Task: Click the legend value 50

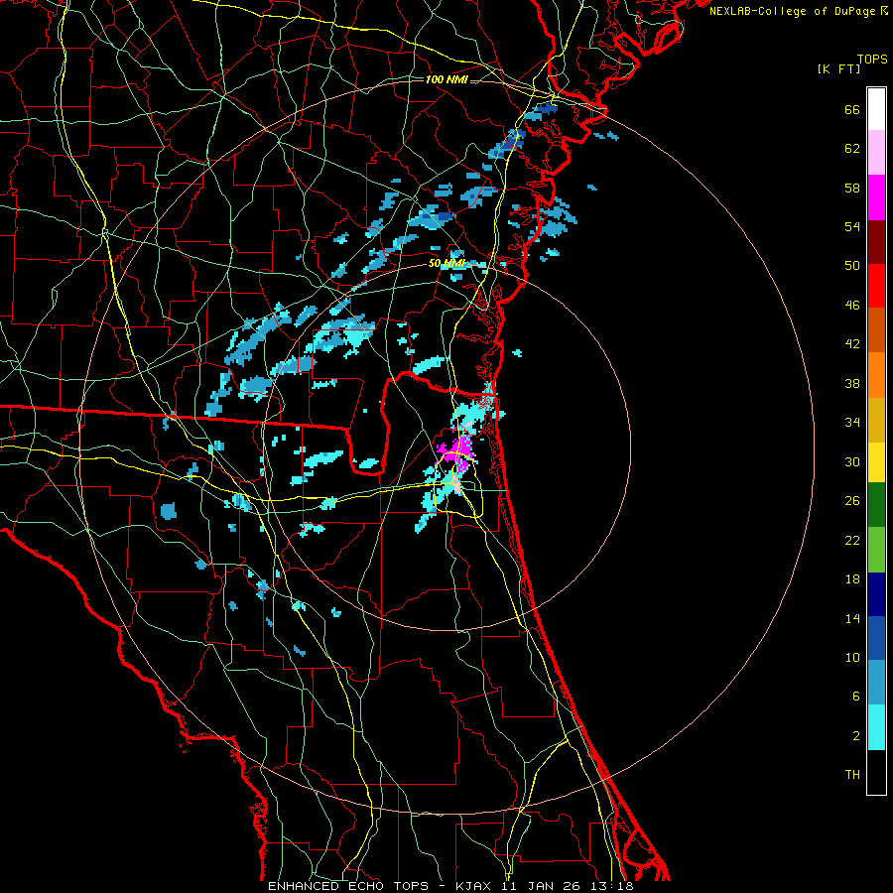Action: click(x=852, y=265)
